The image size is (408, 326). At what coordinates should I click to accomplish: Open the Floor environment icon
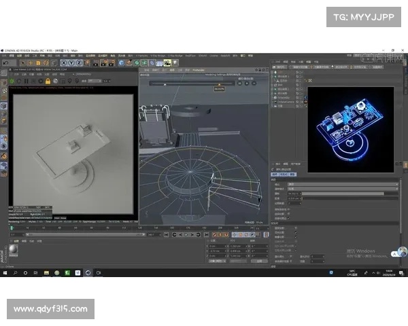click(x=160, y=63)
